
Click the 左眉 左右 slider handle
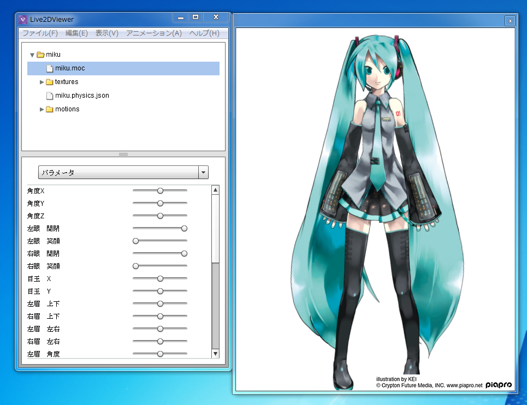(x=161, y=329)
